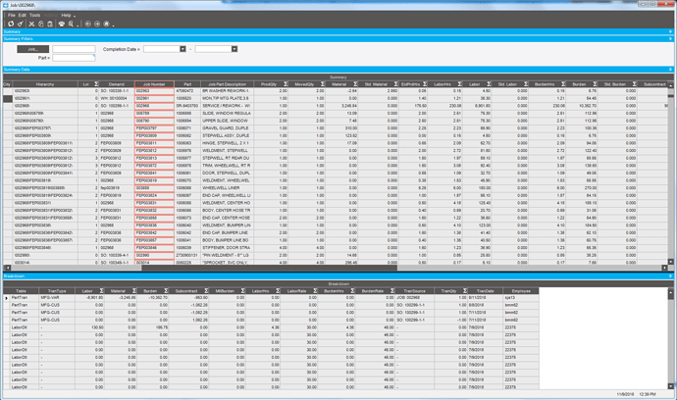Sort by TranSource column header
Image resolution: width=677 pixels, height=400 pixels.
point(414,291)
